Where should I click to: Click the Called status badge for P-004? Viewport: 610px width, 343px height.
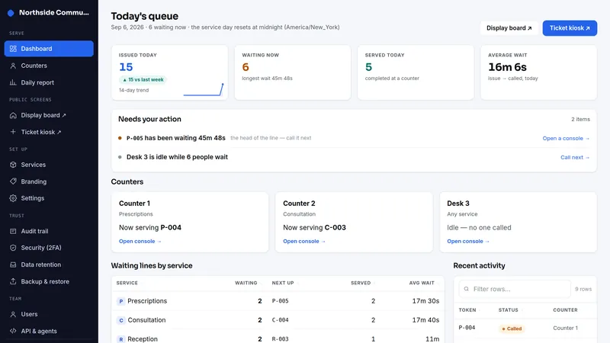[512, 329]
